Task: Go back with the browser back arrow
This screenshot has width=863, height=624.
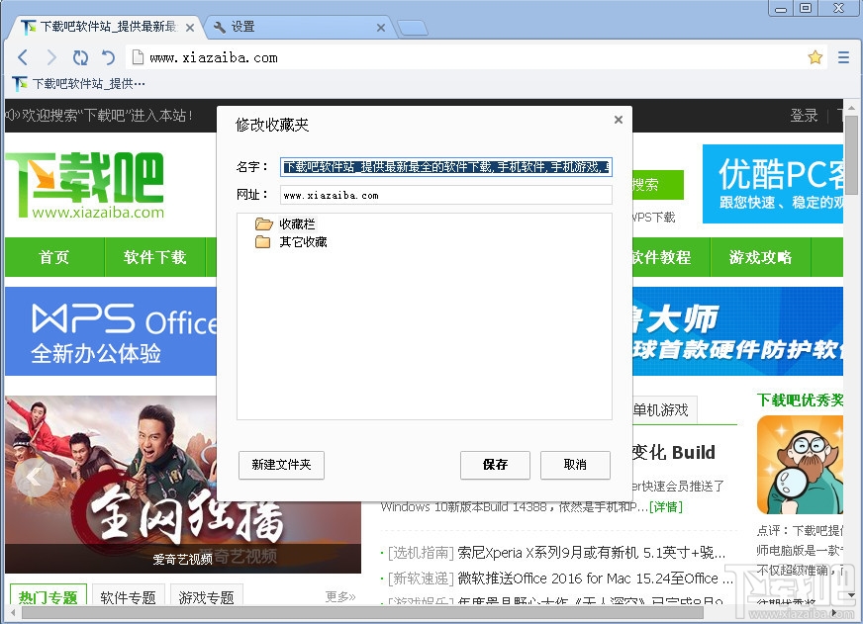Action: coord(23,57)
